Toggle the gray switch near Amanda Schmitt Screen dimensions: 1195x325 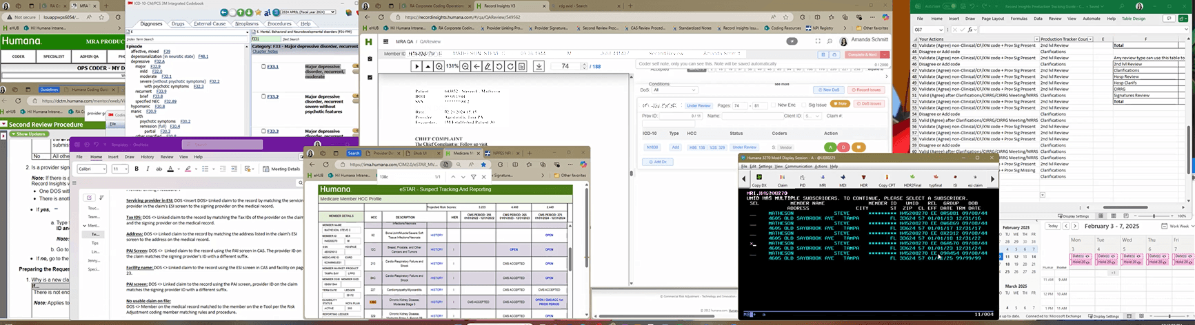[x=792, y=41]
